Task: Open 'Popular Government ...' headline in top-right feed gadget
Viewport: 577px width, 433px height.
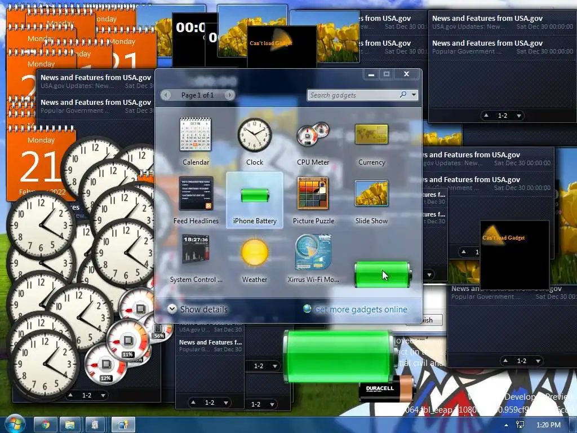Action: click(503, 47)
